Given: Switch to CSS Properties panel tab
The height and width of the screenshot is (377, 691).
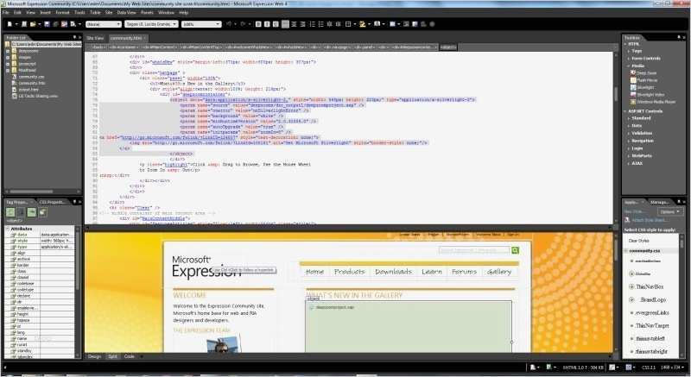Looking at the screenshot, I should tap(52, 202).
